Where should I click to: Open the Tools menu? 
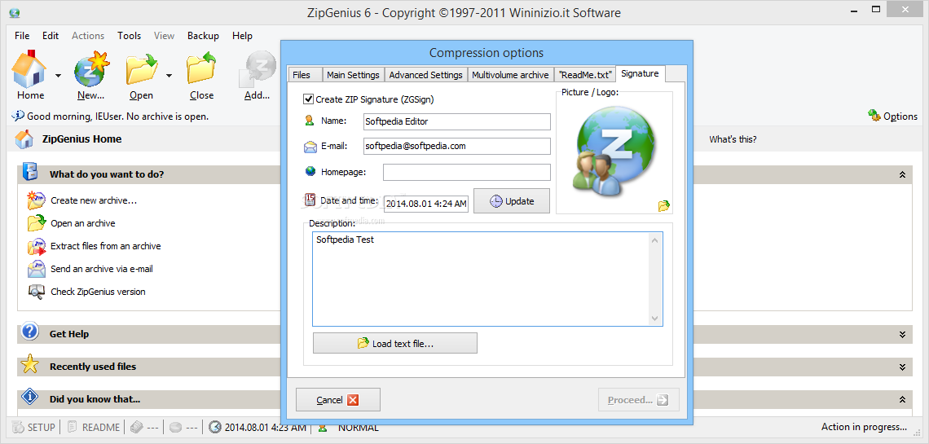tap(129, 36)
